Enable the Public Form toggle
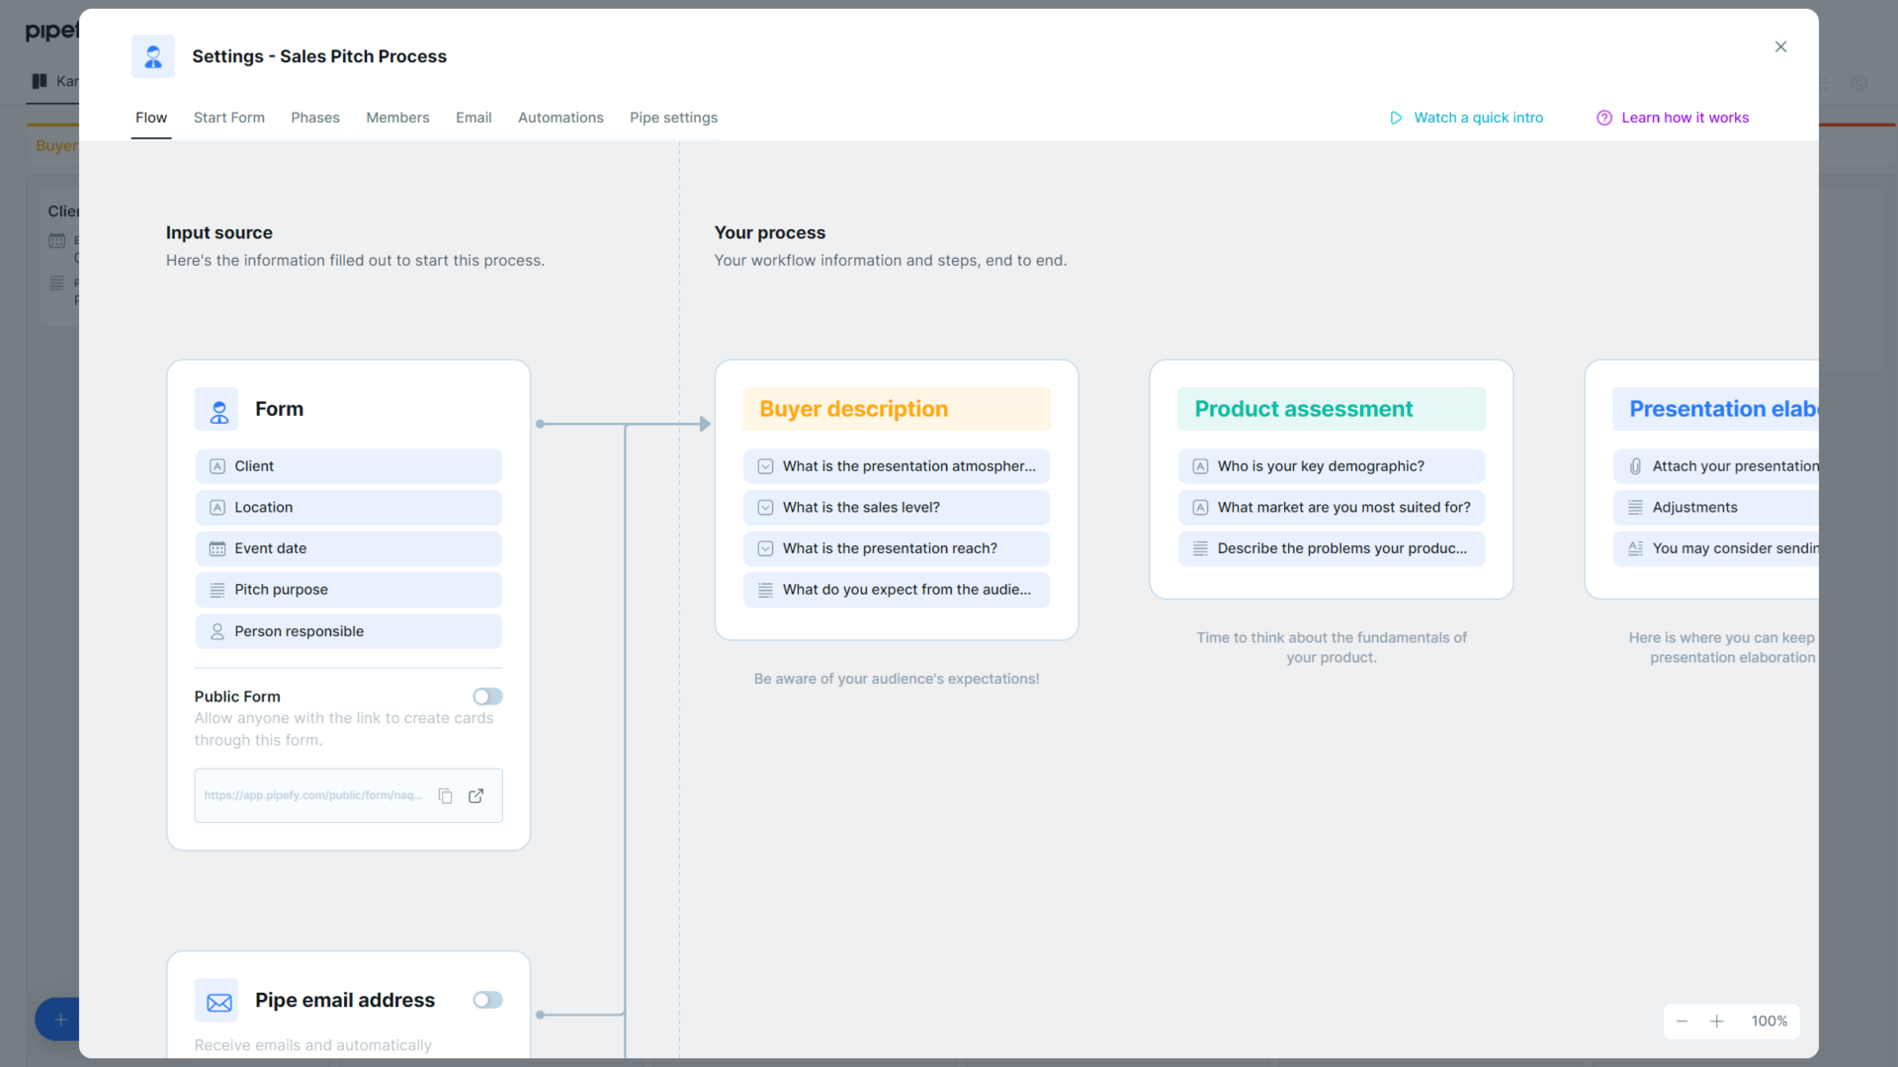This screenshot has height=1067, width=1898. [x=487, y=696]
